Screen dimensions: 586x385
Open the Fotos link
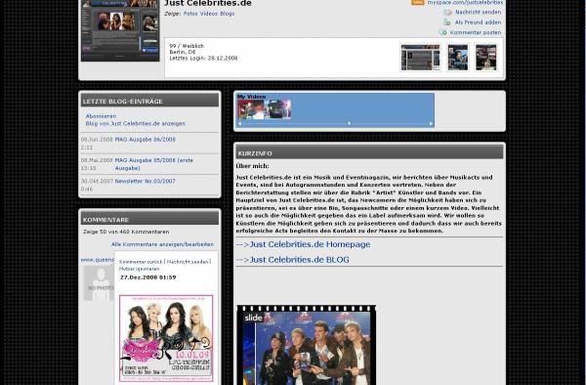pyautogui.click(x=190, y=14)
